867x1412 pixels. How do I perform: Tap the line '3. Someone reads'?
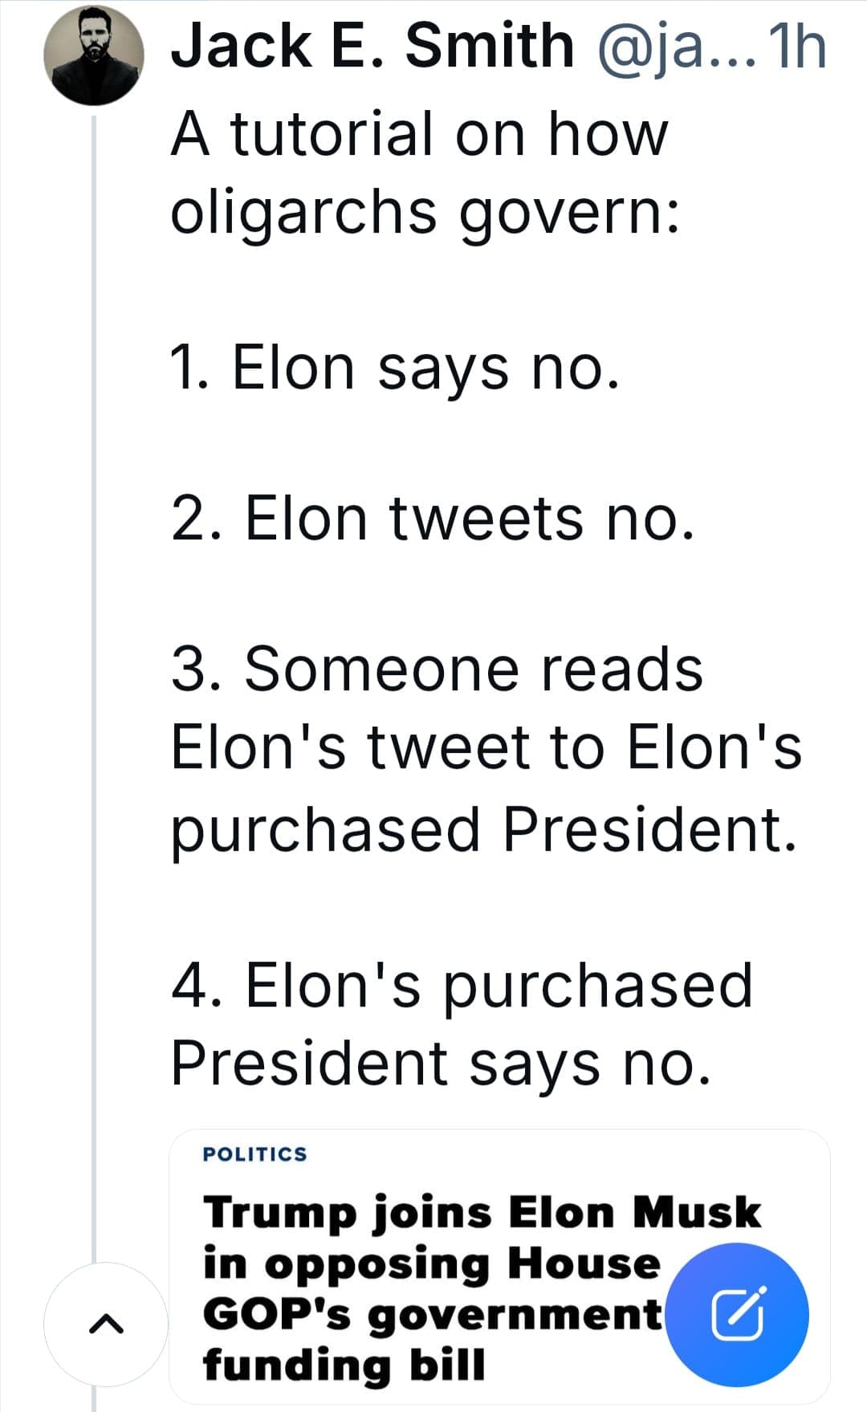tap(438, 669)
